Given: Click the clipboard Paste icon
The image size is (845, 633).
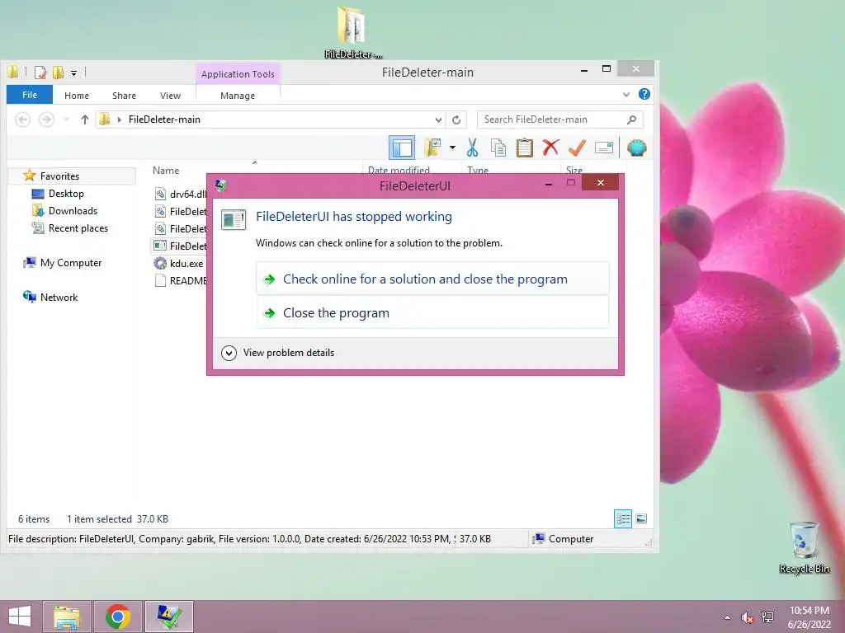Looking at the screenshot, I should 524,148.
